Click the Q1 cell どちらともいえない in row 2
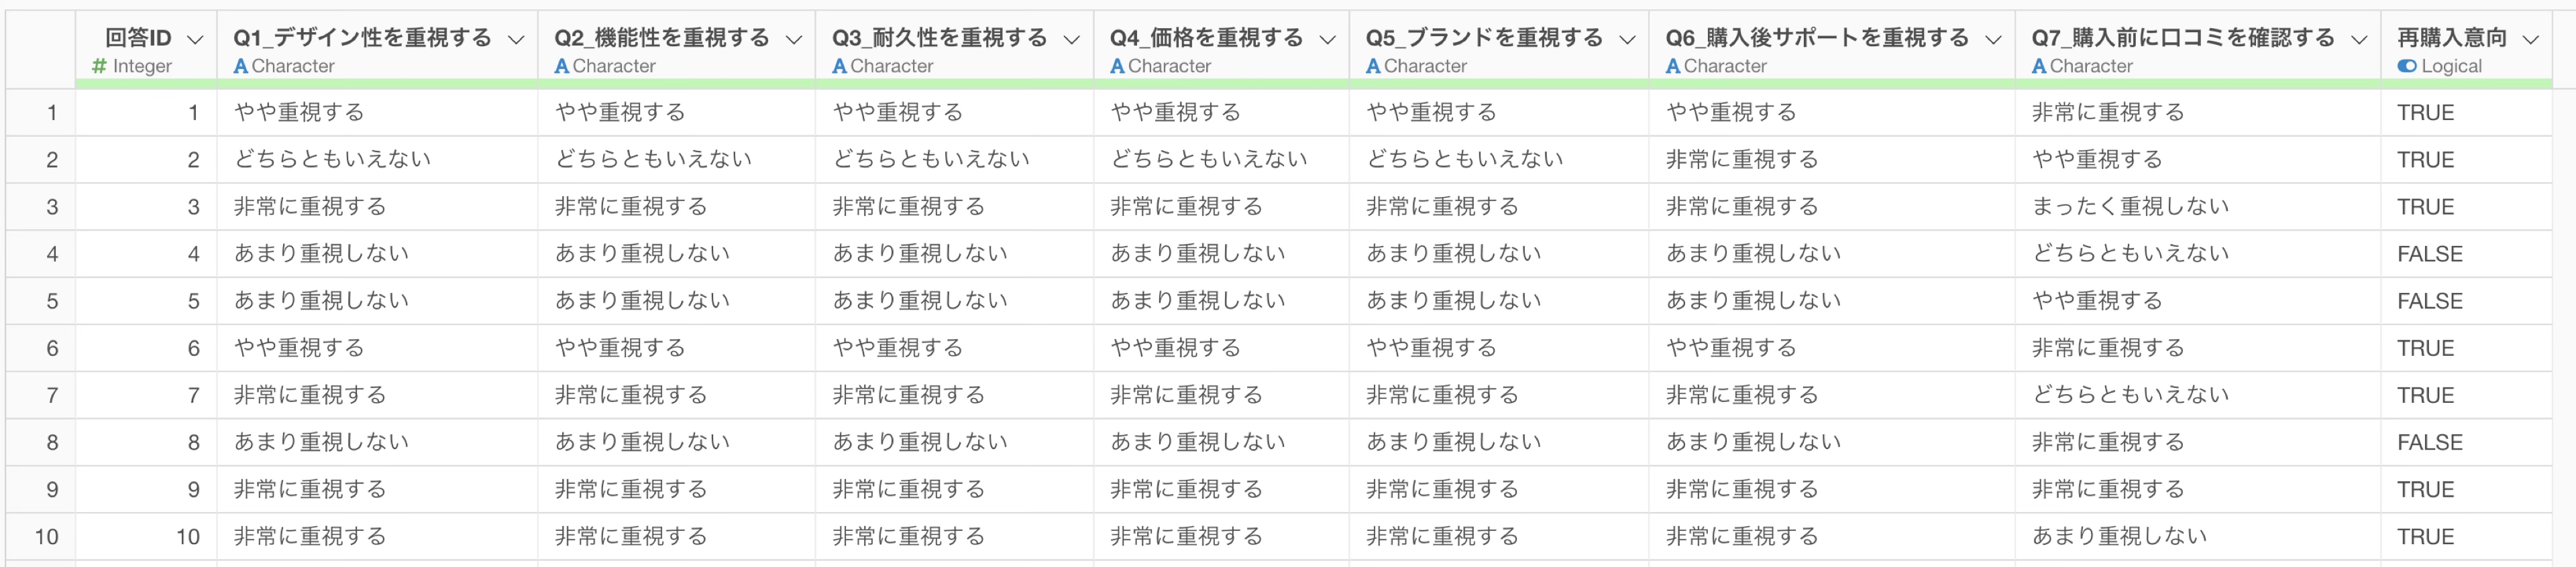The image size is (2576, 567). [x=332, y=160]
